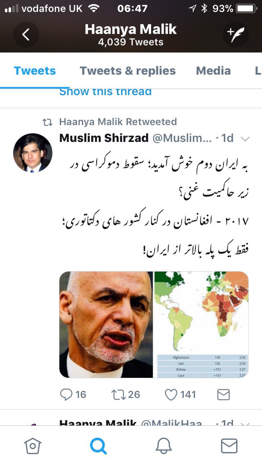Open the Ashraf Ghani photo attachment
The height and width of the screenshot is (466, 262).
click(x=106, y=324)
